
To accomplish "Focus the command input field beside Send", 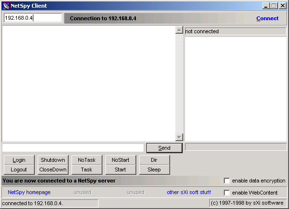I will [73, 148].
